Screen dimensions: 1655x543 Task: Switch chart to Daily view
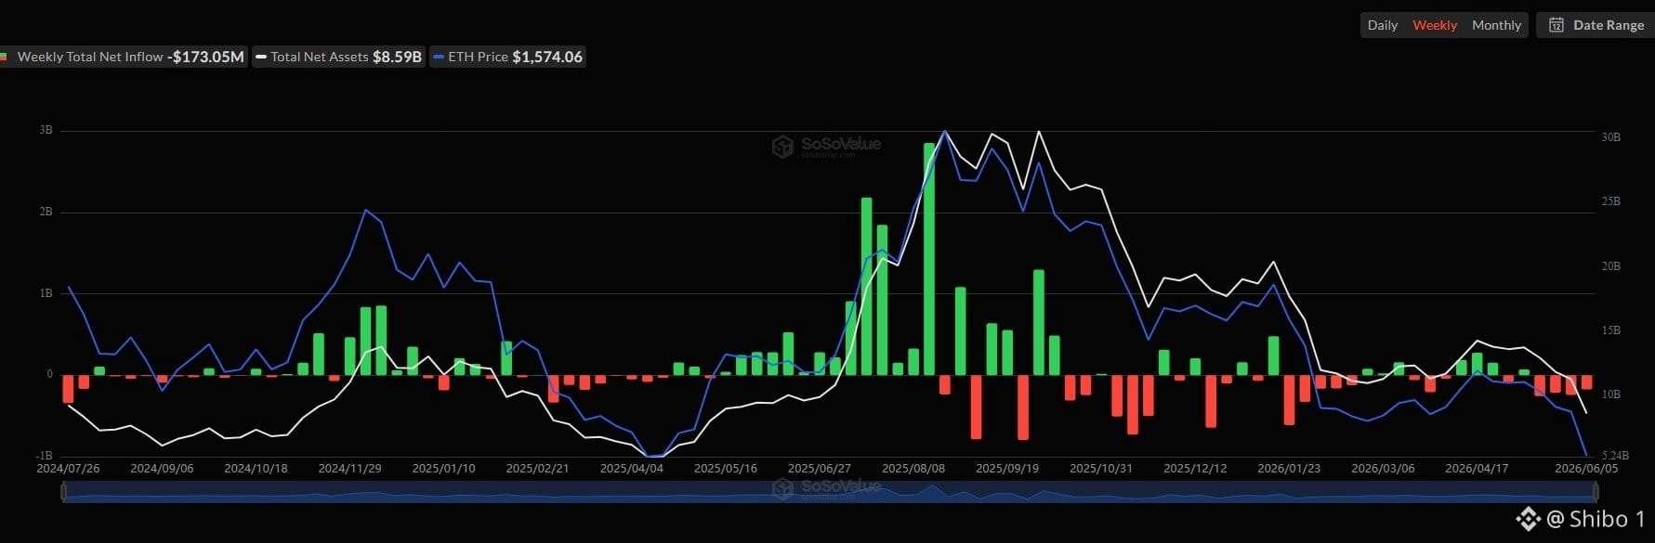[1382, 25]
